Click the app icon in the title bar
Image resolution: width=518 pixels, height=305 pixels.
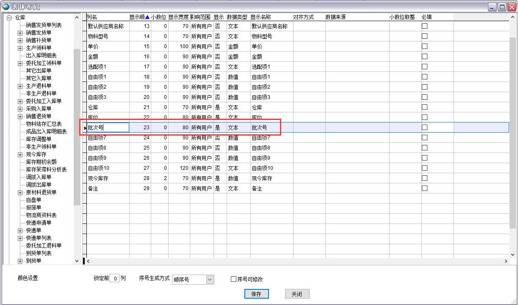(x=6, y=6)
